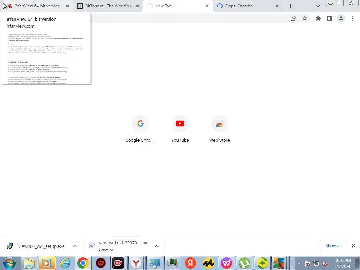The height and width of the screenshot is (270, 360).
Task: Open the red gear app in taskbar
Action: 101,263
